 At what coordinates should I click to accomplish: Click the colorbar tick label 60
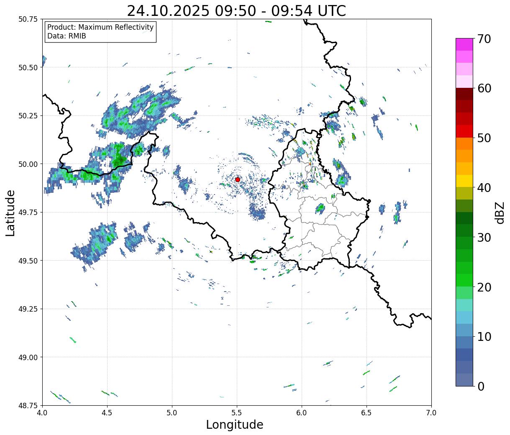(484, 88)
